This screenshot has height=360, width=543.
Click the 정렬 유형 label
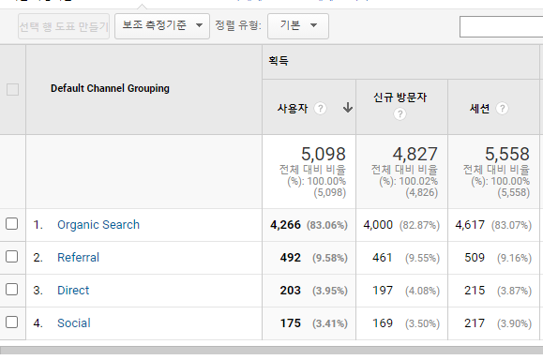click(x=238, y=25)
